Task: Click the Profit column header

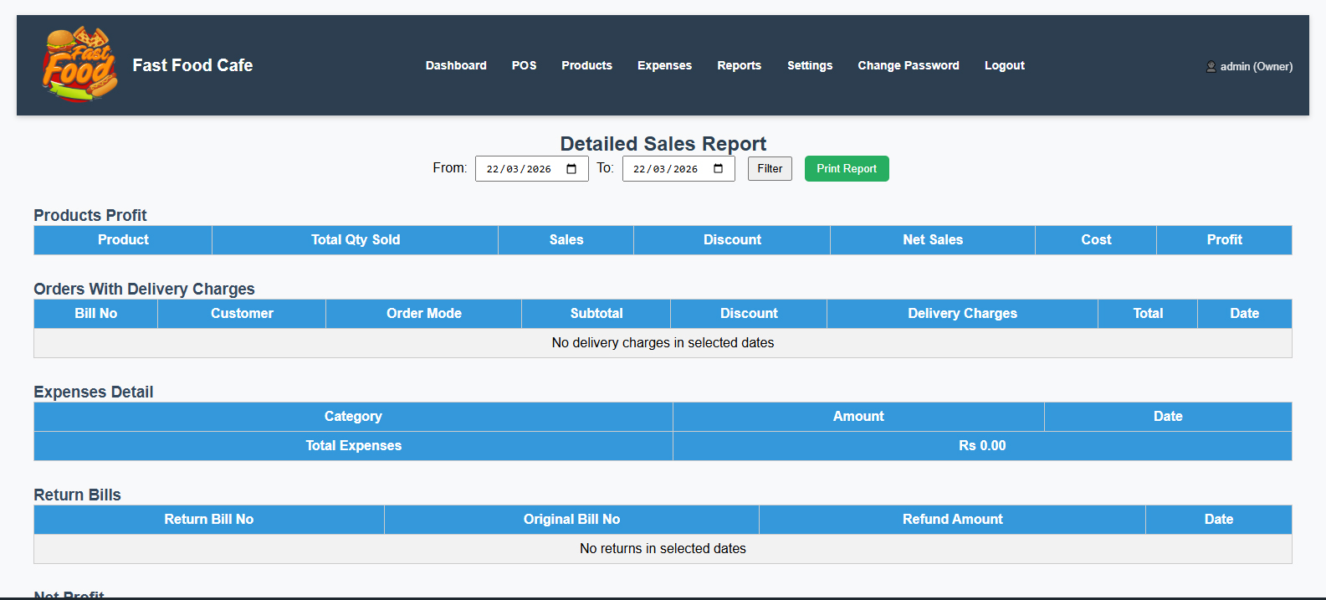Action: click(1224, 240)
